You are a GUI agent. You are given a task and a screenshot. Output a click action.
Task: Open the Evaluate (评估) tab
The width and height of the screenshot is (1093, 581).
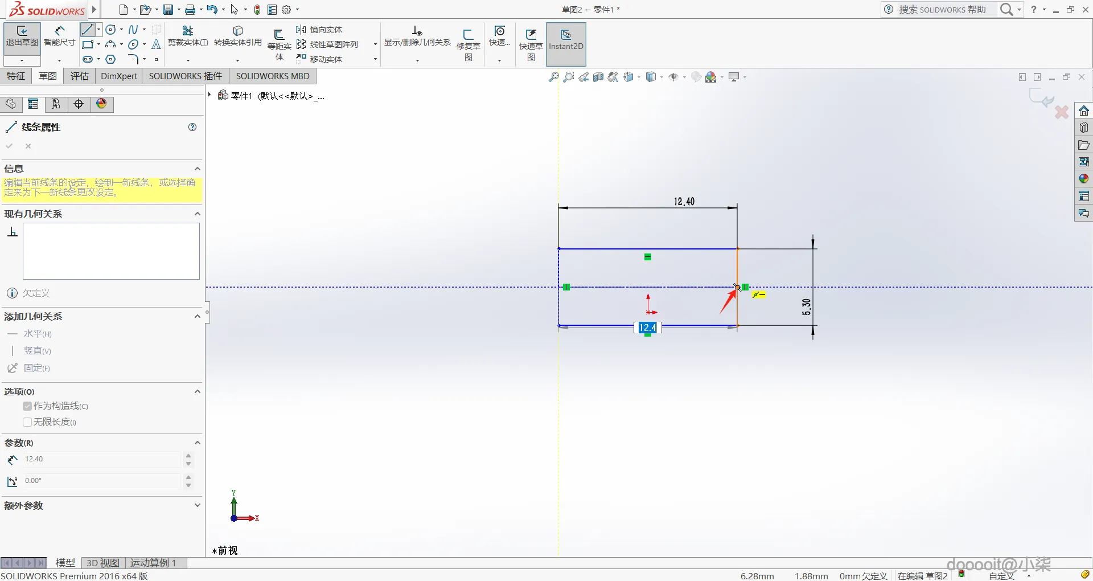(79, 76)
